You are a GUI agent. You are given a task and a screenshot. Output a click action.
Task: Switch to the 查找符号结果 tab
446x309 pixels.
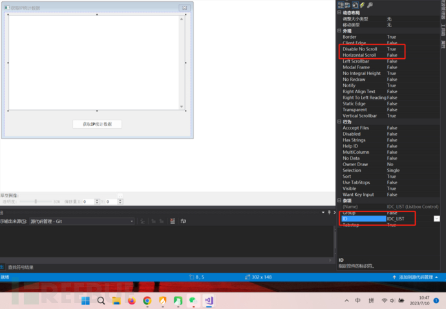(x=21, y=267)
